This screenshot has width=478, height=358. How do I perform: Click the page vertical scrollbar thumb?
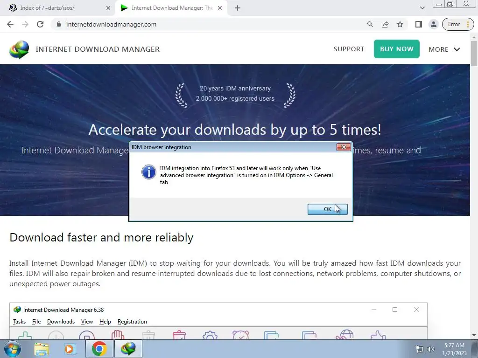point(474,53)
